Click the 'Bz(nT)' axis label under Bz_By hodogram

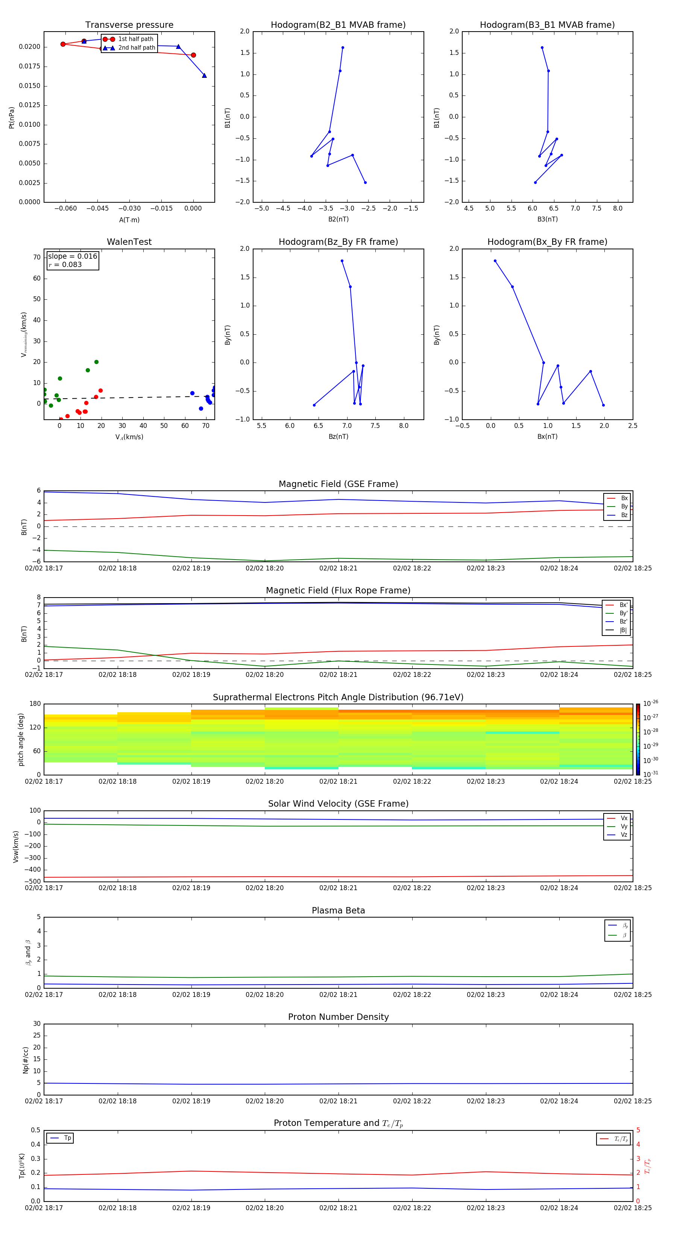[338, 437]
